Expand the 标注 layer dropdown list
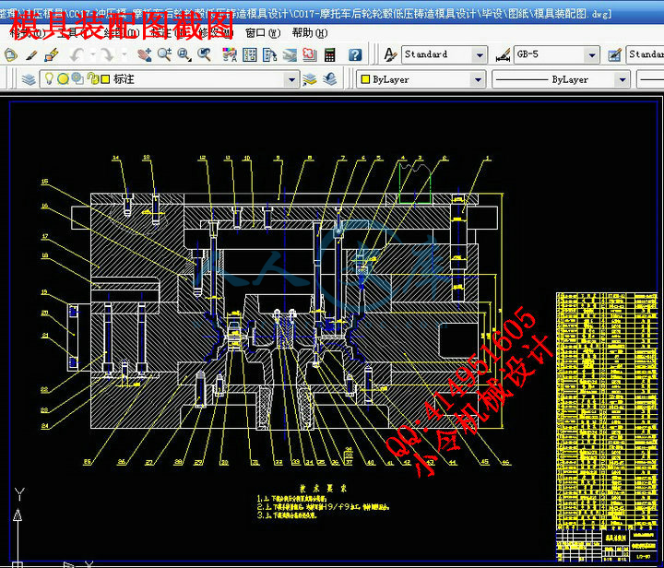The image size is (664, 568). tap(291, 79)
